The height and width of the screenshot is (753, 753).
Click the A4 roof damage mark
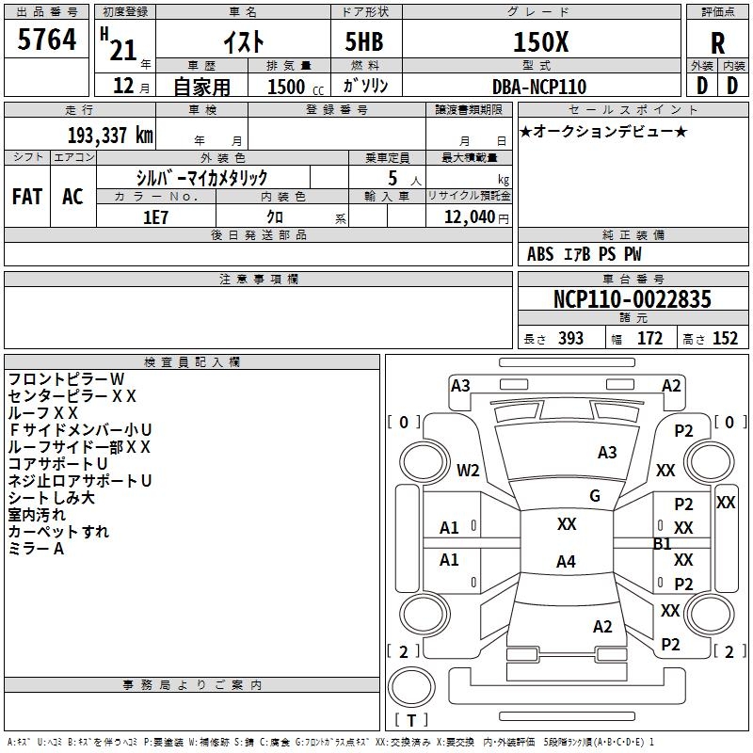coord(566,561)
